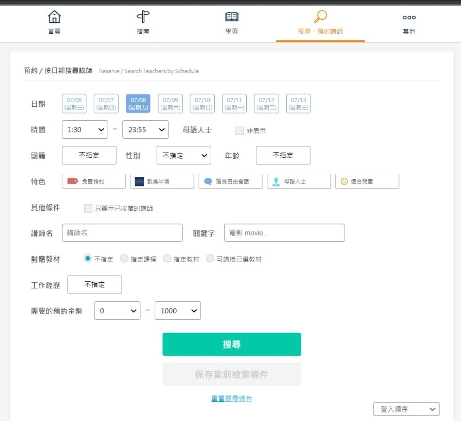Select the 指定課程 radio button
This screenshot has width=461, height=421.
coord(124,259)
